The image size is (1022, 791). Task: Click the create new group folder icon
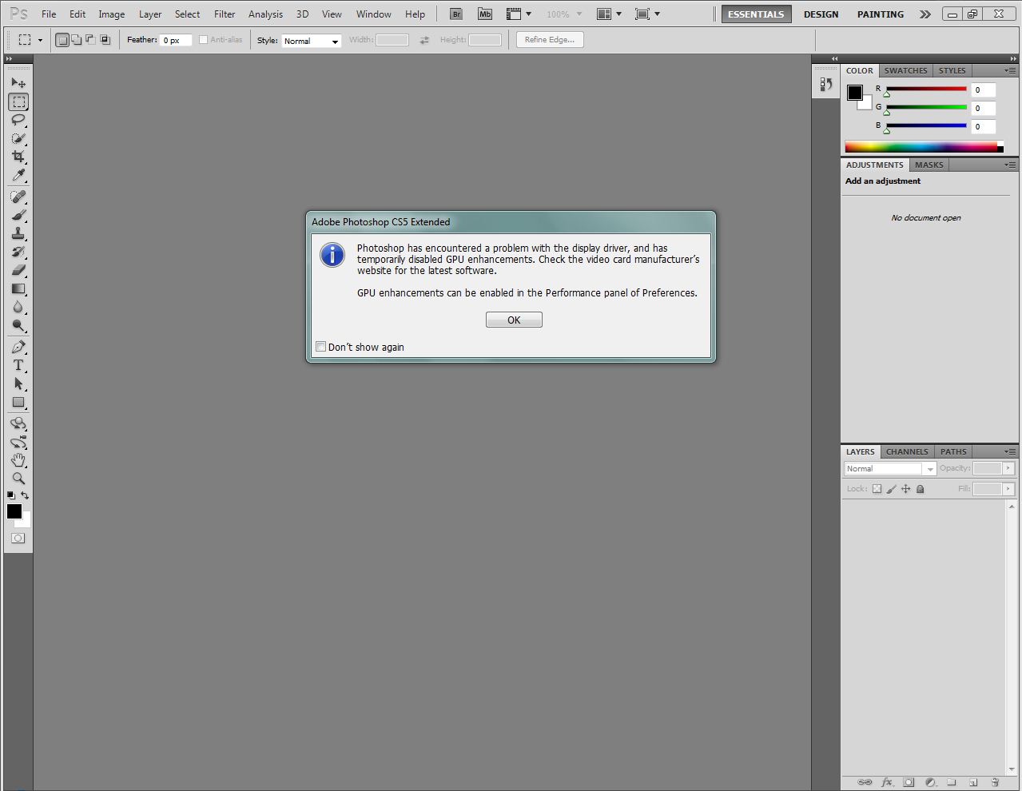coord(952,782)
